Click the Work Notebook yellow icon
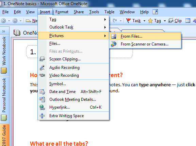 click(4, 71)
